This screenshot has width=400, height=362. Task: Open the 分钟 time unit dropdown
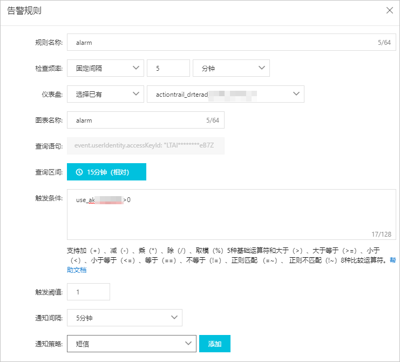click(231, 68)
